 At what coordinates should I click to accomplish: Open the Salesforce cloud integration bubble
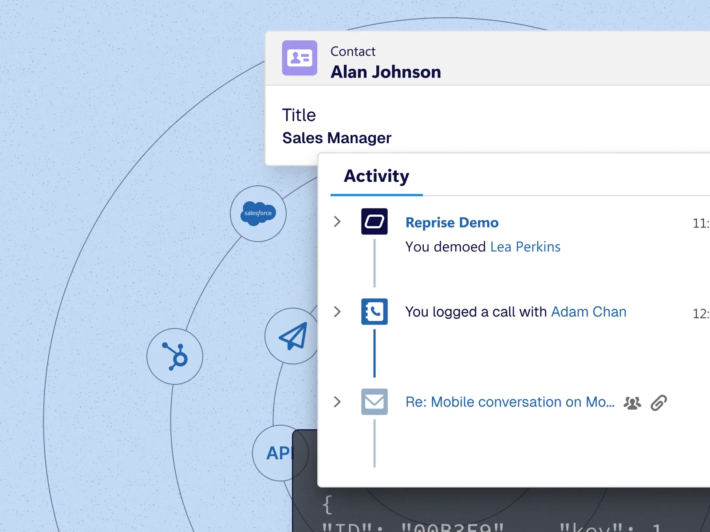pyautogui.click(x=258, y=214)
